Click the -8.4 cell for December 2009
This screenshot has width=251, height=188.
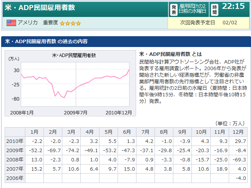click(x=238, y=151)
